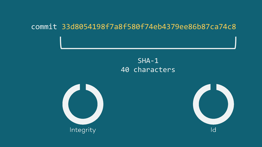Click the Id circular ring icon
This screenshot has width=262, height=147.
tap(196, 104)
